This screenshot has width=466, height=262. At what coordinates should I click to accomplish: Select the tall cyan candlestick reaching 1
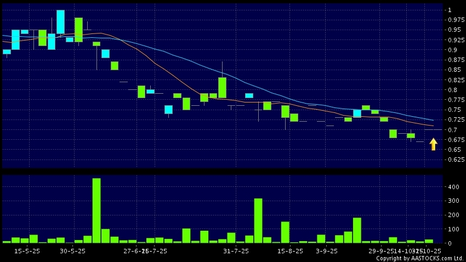[60, 22]
